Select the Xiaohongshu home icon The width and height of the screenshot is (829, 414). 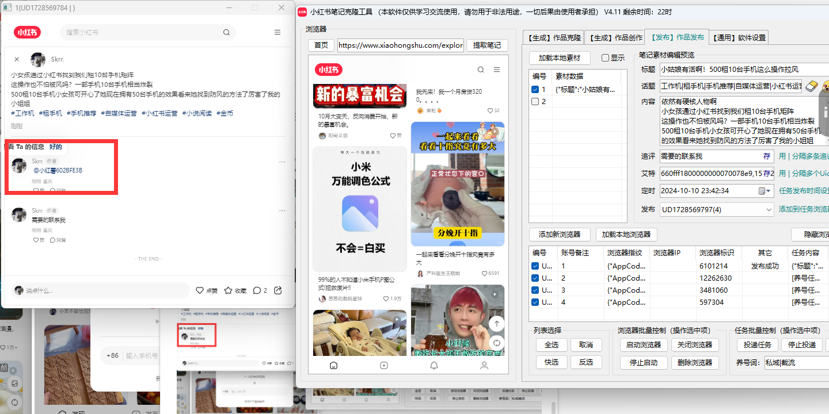point(333,365)
